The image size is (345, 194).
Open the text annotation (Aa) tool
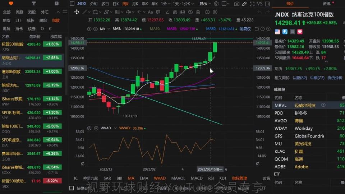pyautogui.click(x=150, y=12)
